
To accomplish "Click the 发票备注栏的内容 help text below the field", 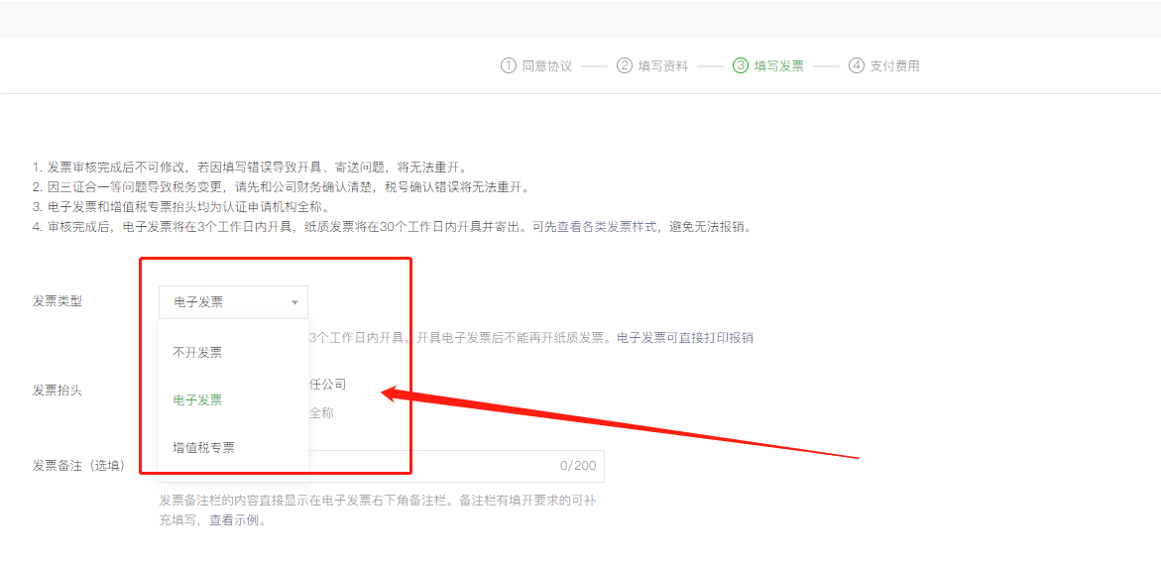I will [378, 509].
